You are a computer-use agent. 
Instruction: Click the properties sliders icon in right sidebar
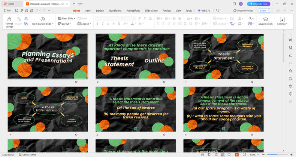290,78
